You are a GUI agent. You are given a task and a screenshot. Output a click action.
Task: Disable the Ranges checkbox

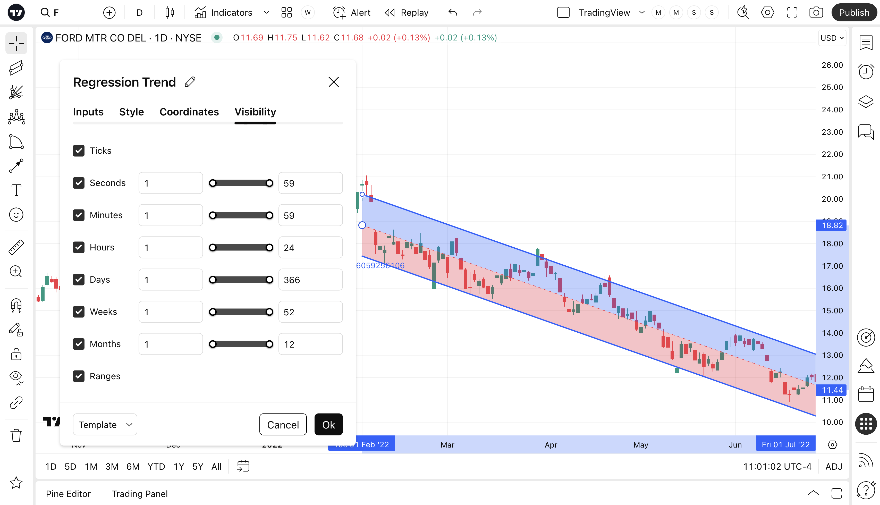[79, 376]
